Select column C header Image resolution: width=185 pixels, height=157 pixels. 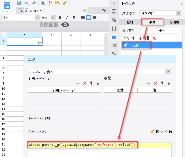71,35
